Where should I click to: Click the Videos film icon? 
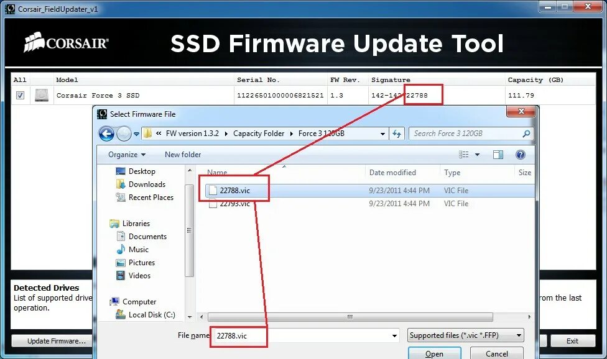pyautogui.click(x=121, y=276)
